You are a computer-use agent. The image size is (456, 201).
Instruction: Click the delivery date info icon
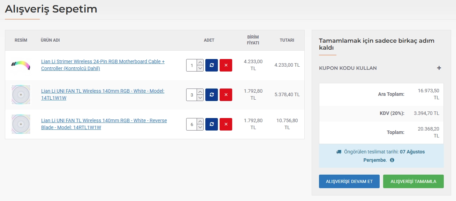392,160
